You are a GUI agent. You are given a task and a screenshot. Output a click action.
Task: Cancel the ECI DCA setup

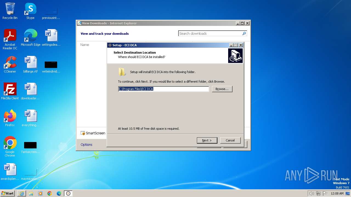pos(230,140)
